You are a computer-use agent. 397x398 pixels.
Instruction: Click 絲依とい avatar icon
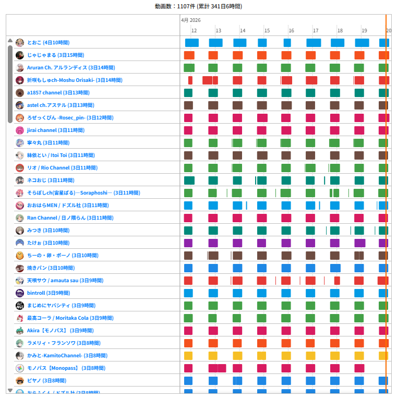[x=20, y=155]
